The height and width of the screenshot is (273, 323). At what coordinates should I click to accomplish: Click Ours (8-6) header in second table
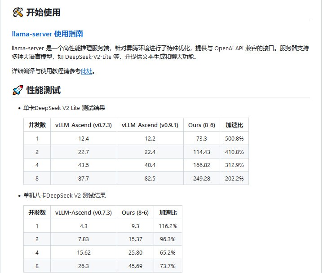point(135,212)
